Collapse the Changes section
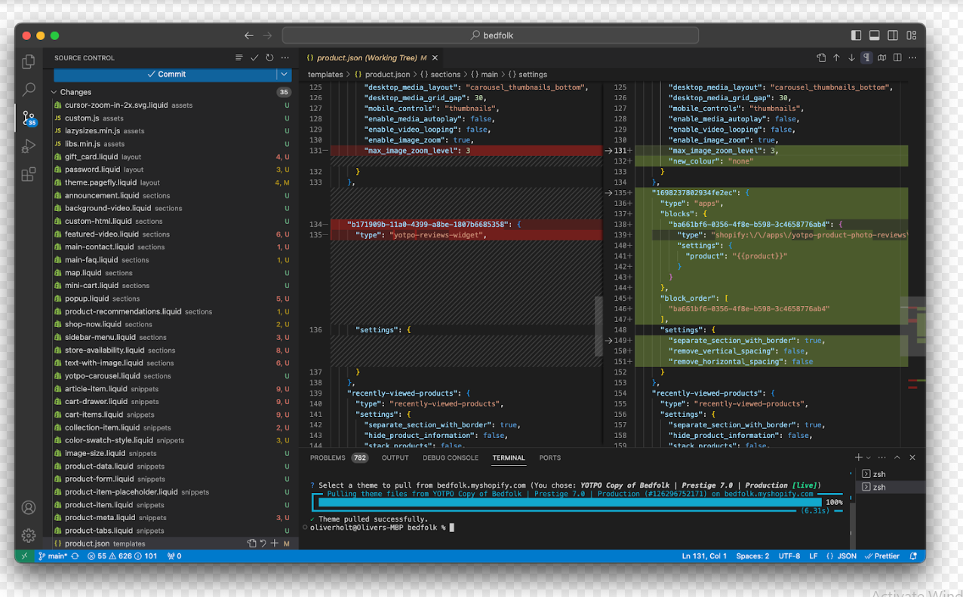 pos(54,93)
